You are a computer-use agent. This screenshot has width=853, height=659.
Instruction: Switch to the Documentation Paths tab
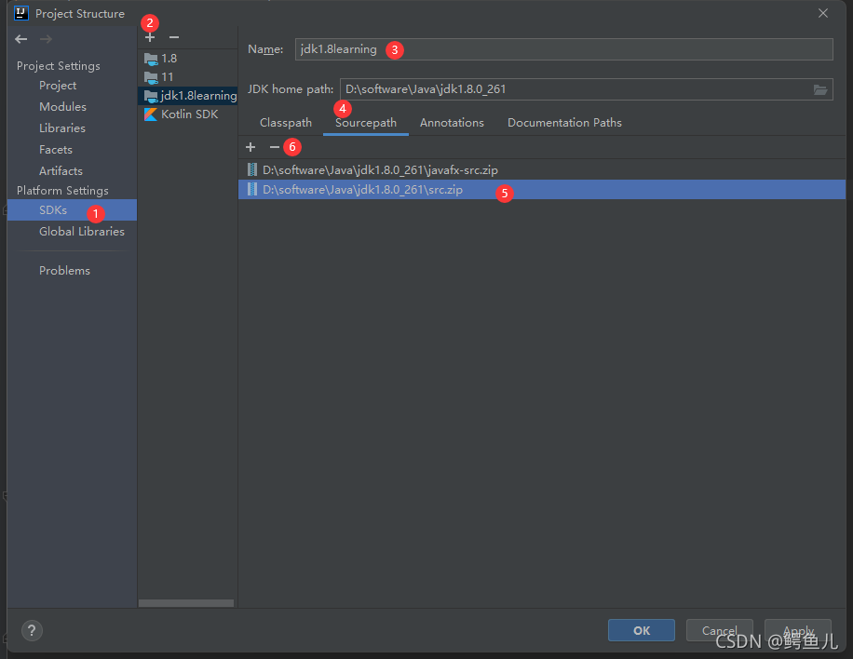[x=564, y=123]
